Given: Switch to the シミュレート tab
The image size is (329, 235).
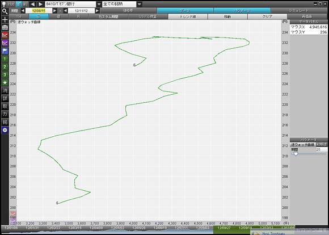Looking at the screenshot, I should (299, 10).
